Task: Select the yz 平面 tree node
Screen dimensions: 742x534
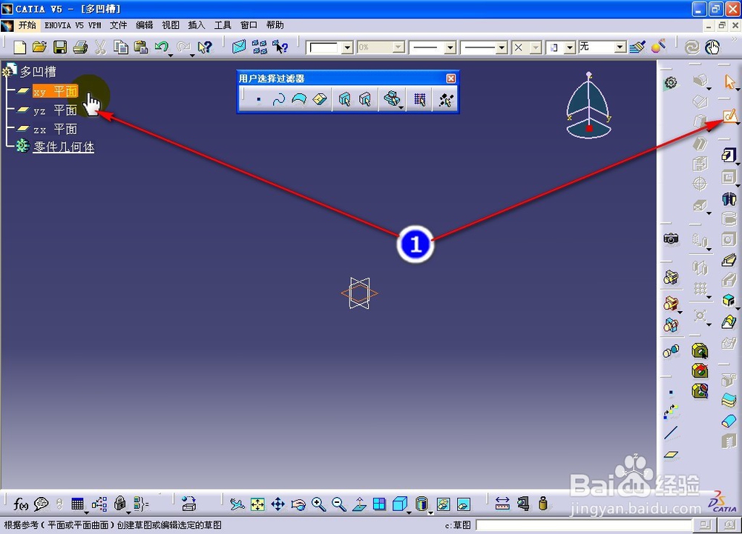Action: (55, 110)
